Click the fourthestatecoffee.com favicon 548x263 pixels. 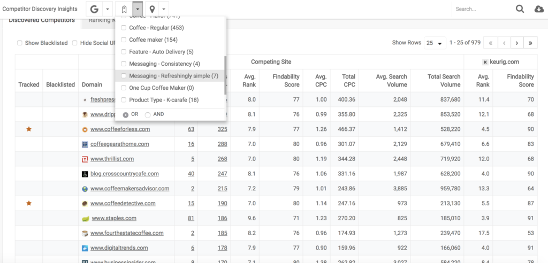85,233
